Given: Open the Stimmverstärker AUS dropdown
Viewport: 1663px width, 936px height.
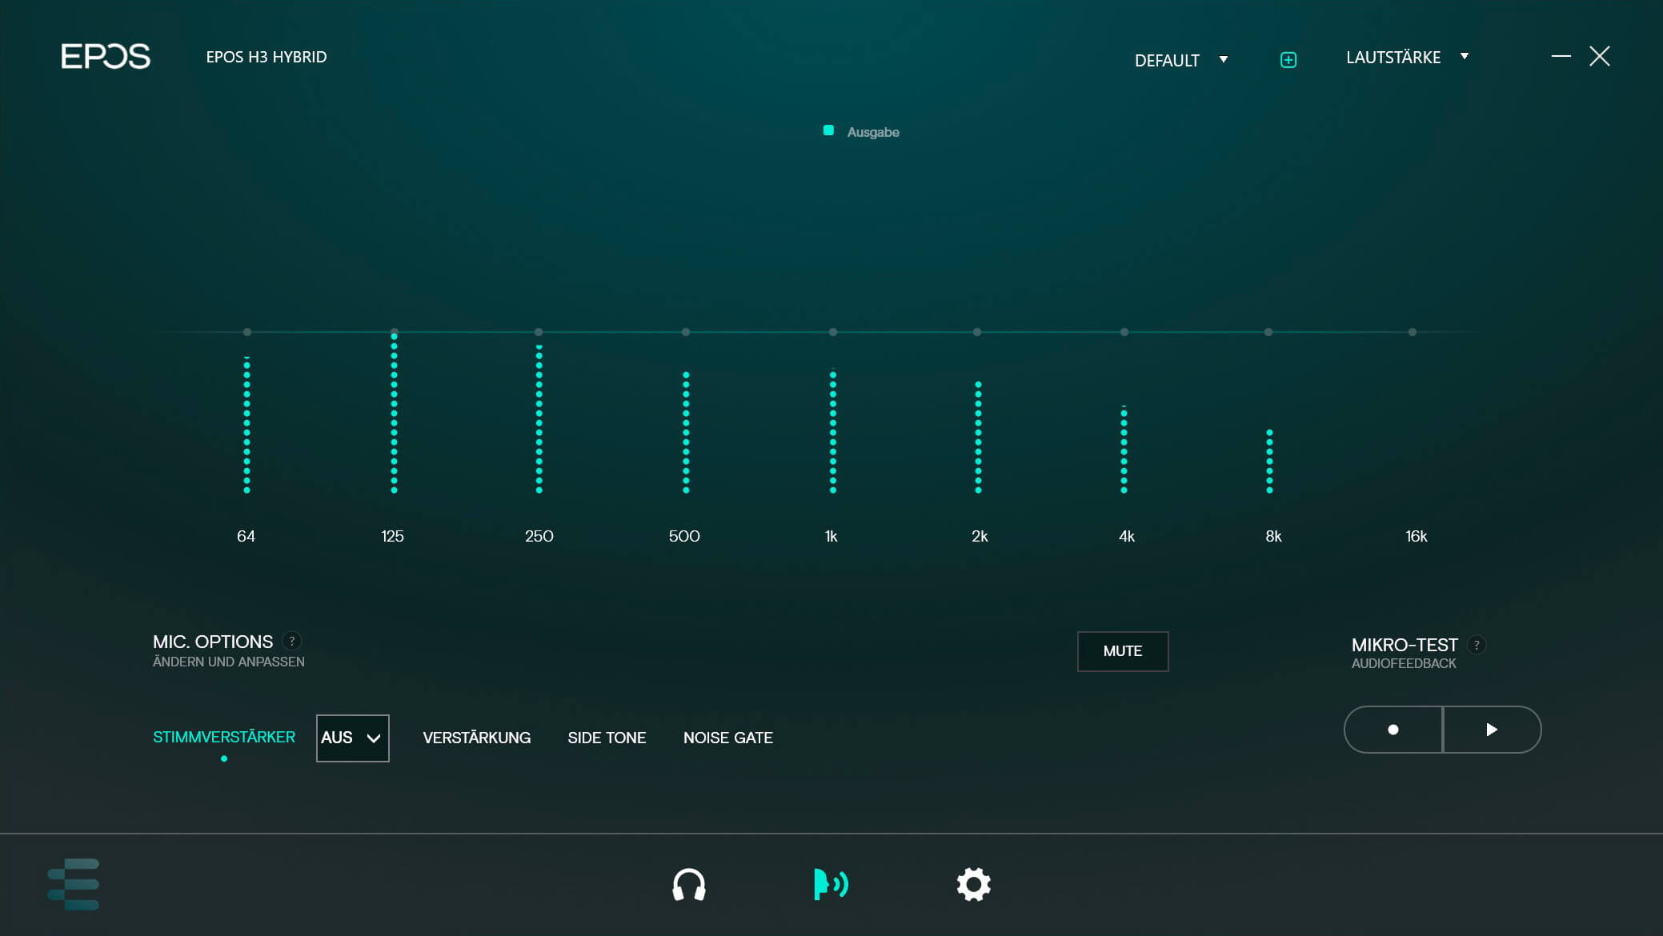Looking at the screenshot, I should [x=352, y=738].
